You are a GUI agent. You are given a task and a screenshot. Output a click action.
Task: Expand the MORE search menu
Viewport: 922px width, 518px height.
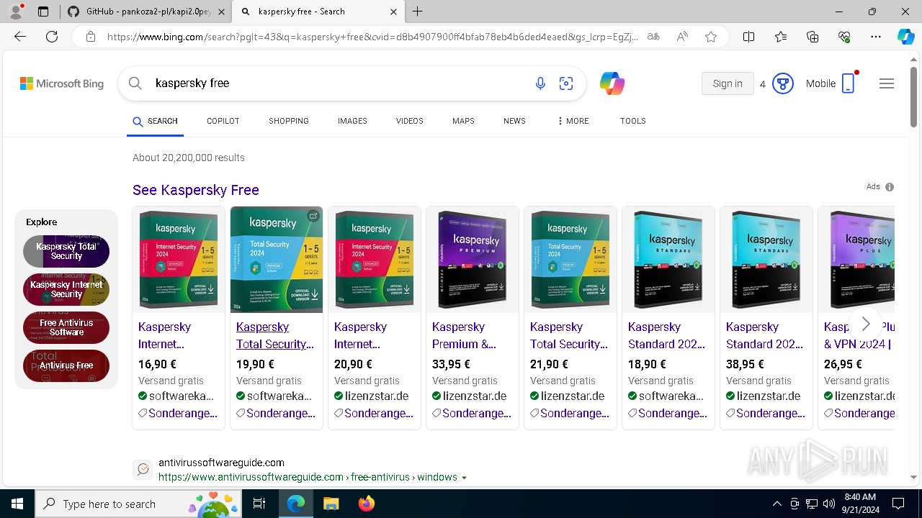coord(573,121)
